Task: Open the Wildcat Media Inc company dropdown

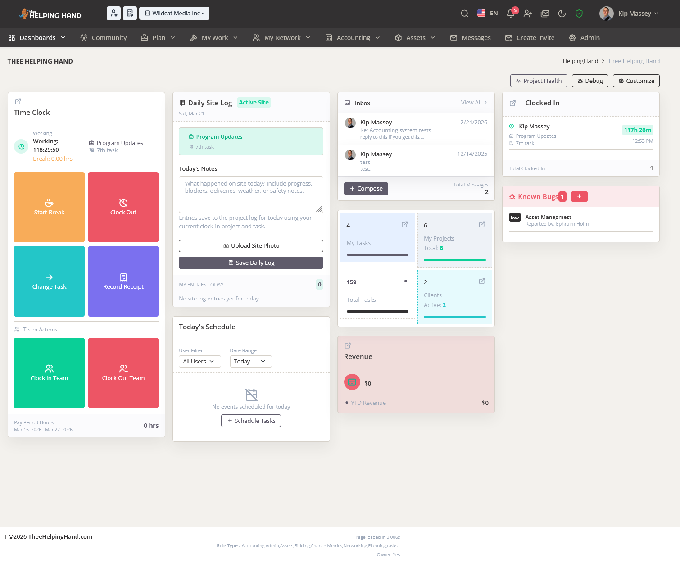Action: [174, 14]
